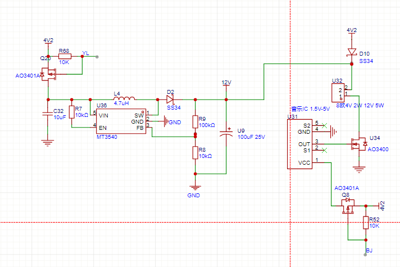Select the R8 resistor above GND
This screenshot has width=400, height=267.
point(195,152)
